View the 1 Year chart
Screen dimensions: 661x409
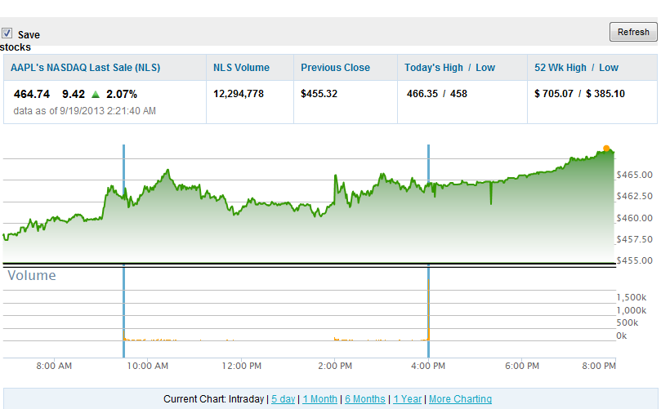(x=408, y=399)
